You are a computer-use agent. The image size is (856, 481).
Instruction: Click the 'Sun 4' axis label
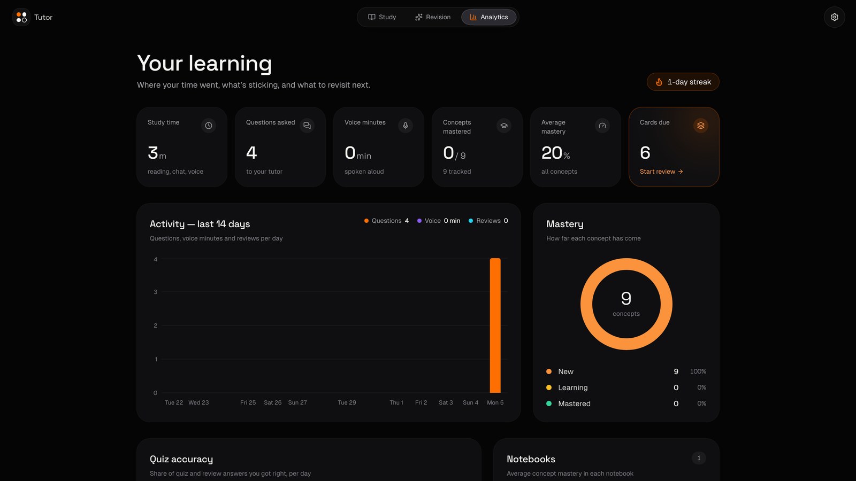click(x=471, y=402)
